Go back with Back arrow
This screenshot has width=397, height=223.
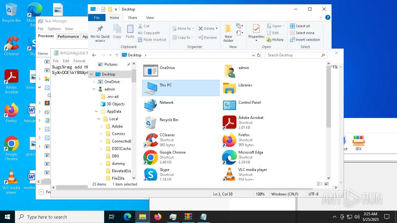pyautogui.click(x=94, y=55)
